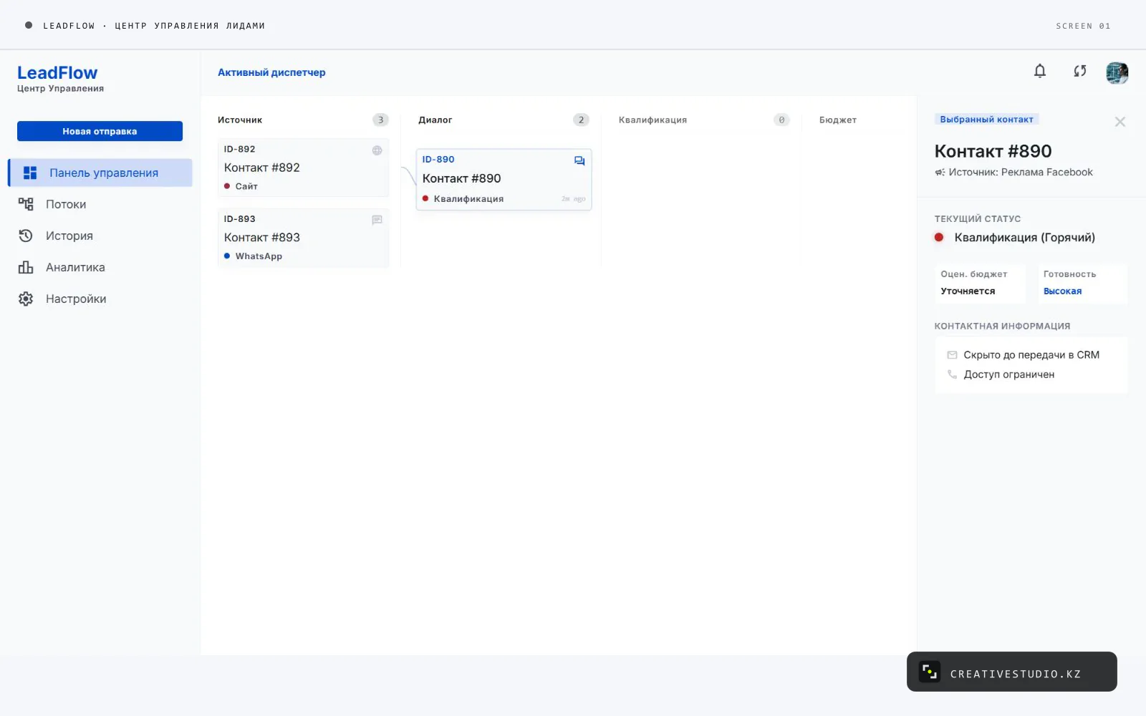Click Скрыто до передачи в CRM
1146x716 pixels.
coord(1031,355)
